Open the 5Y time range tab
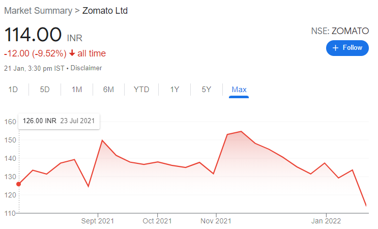The image size is (378, 229). pos(207,90)
